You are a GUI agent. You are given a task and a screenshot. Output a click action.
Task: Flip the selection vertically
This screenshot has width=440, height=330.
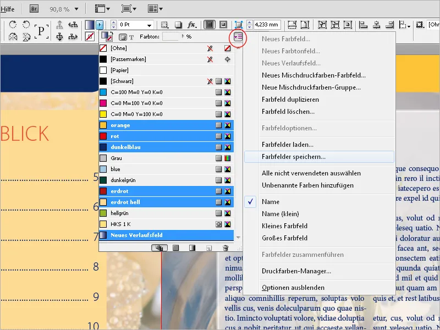[x=26, y=37]
